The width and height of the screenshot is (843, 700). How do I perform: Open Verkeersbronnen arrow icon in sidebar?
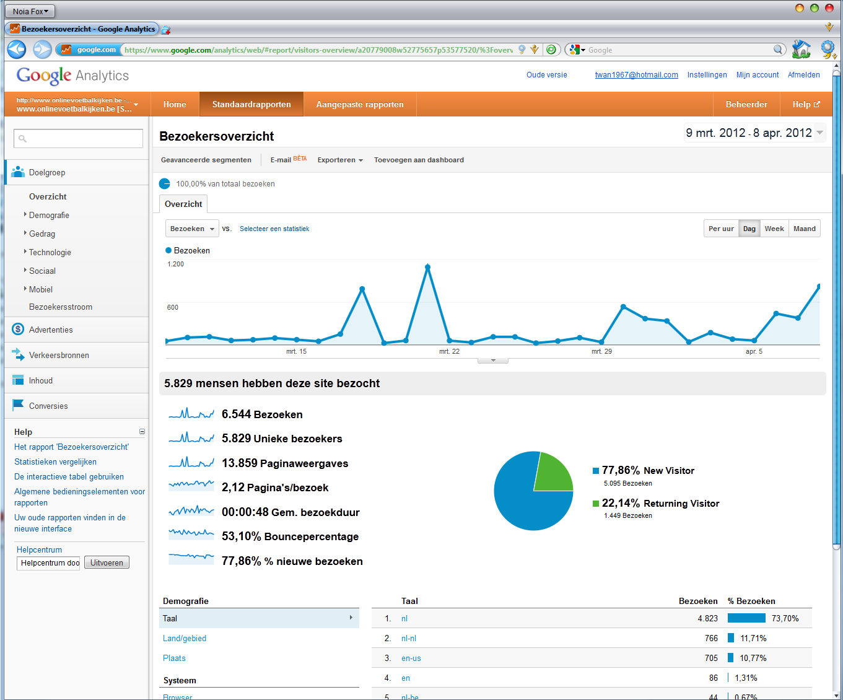pos(18,355)
